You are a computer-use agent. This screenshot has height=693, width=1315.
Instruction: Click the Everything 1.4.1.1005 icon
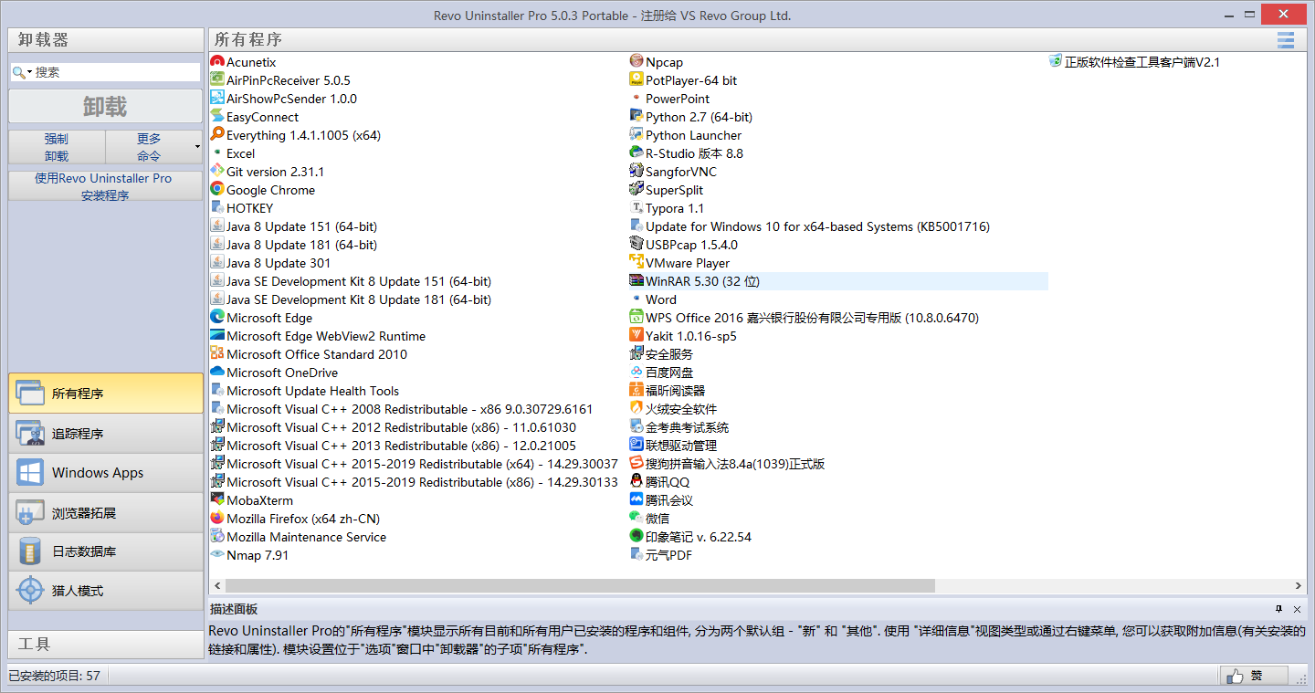[217, 135]
